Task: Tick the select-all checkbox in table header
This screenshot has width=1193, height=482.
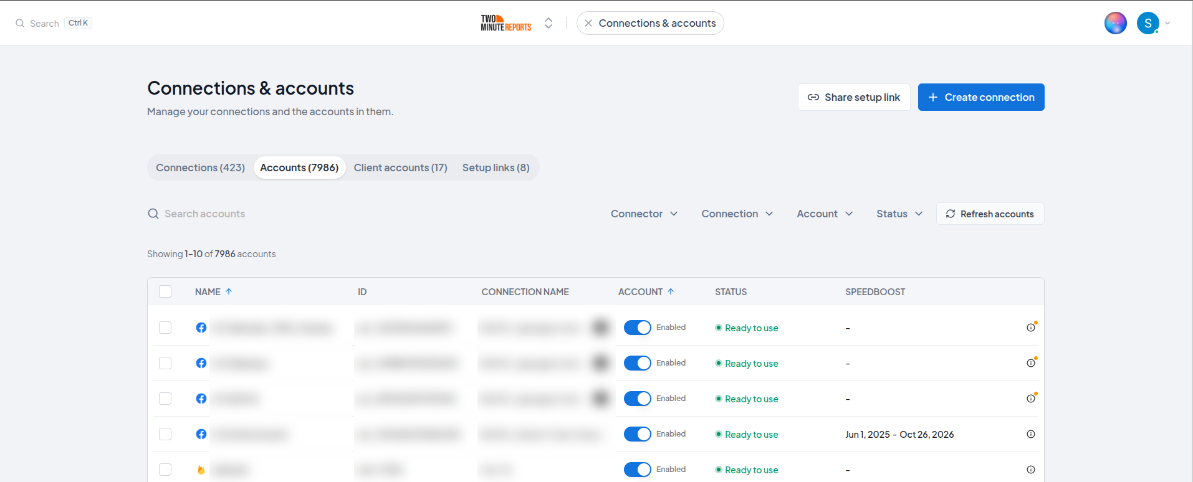Action: click(x=165, y=291)
